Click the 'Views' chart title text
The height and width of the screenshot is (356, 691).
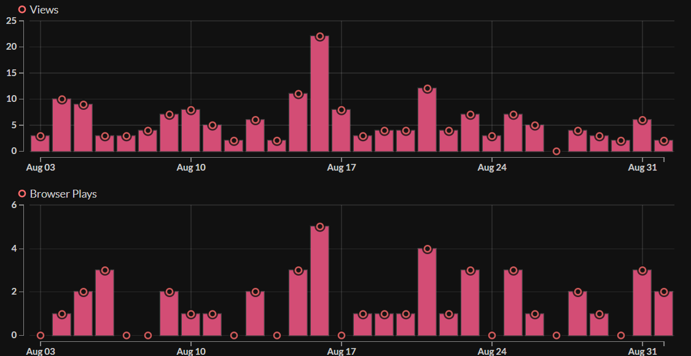pyautogui.click(x=44, y=10)
